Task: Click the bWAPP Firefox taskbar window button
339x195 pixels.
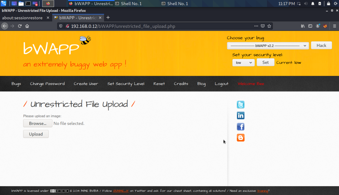Action: pos(91,4)
